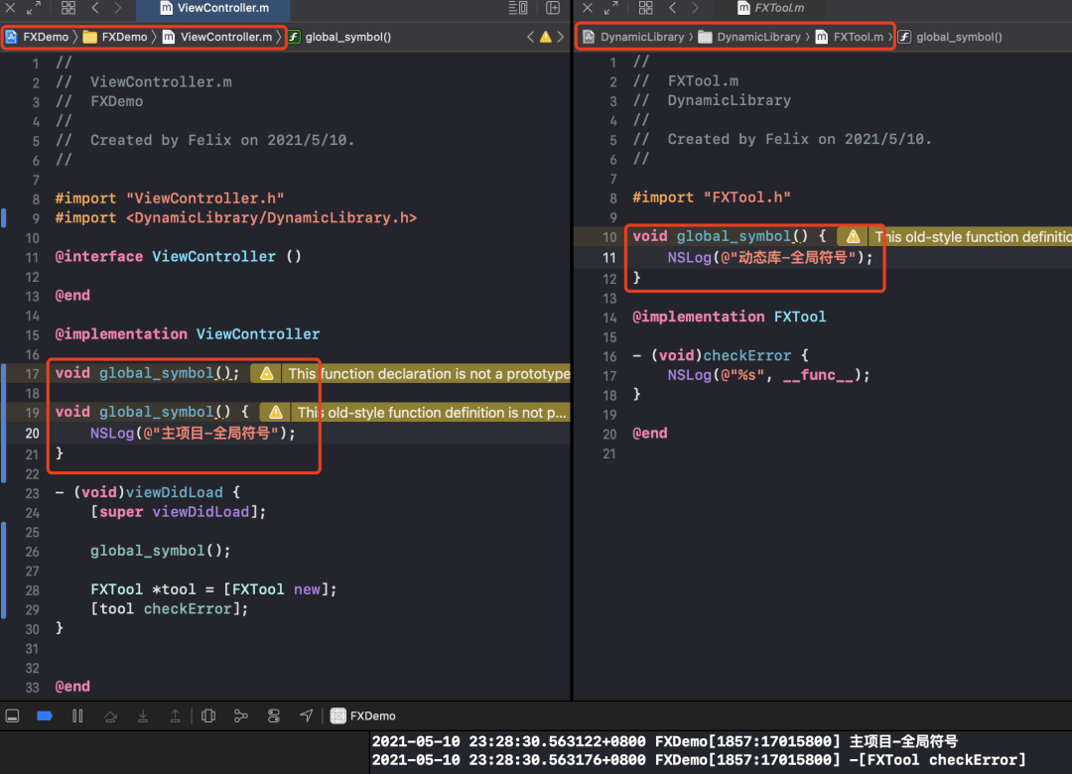Open FXDemo folder breadcrumb
This screenshot has width=1072, height=774.
(115, 37)
